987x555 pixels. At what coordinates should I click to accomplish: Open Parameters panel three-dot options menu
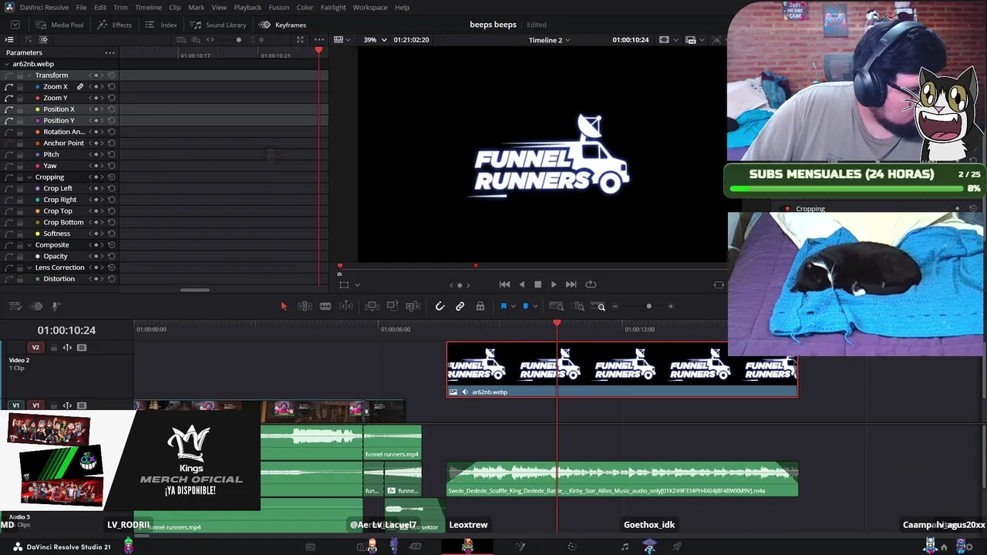click(110, 52)
